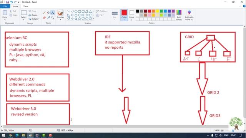Viewport: 246px width, 138px height.
Task: Select the Magnifier tool
Action: pos(53,18)
